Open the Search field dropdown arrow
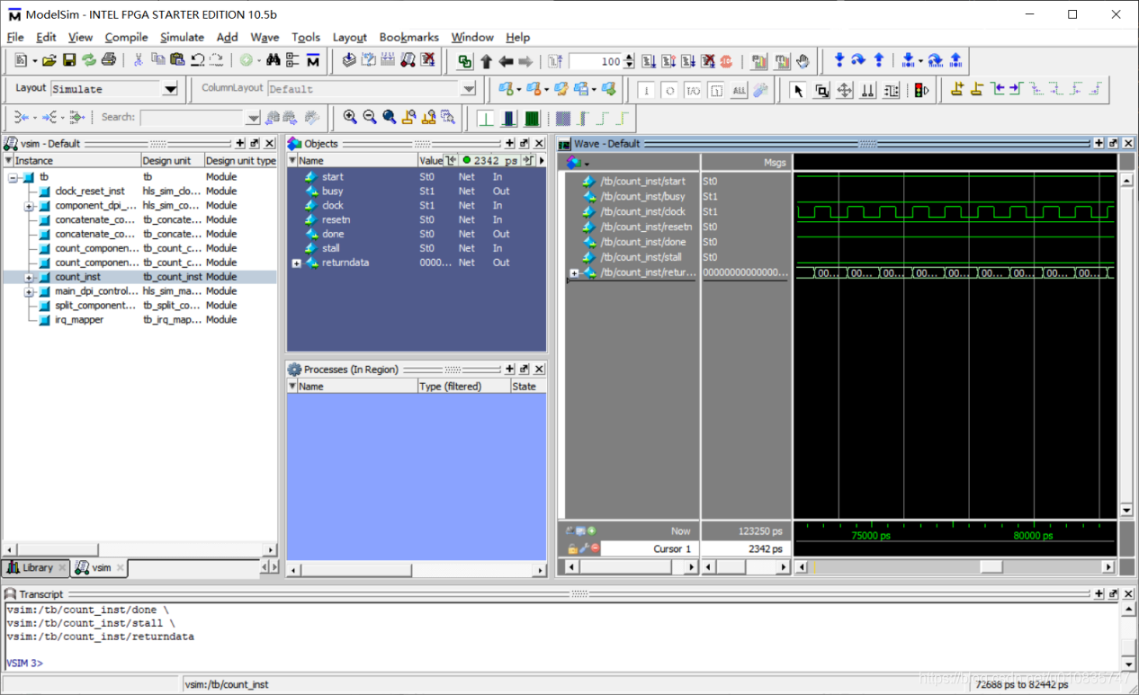The image size is (1139, 695). [253, 118]
